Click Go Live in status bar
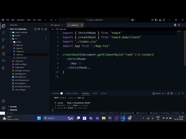Viewport: 186px width, 139px height. point(154,113)
